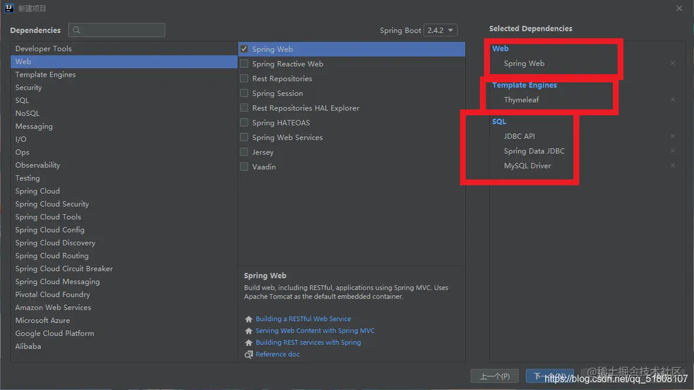Choose the Security category
The height and width of the screenshot is (390, 694).
[124, 87]
